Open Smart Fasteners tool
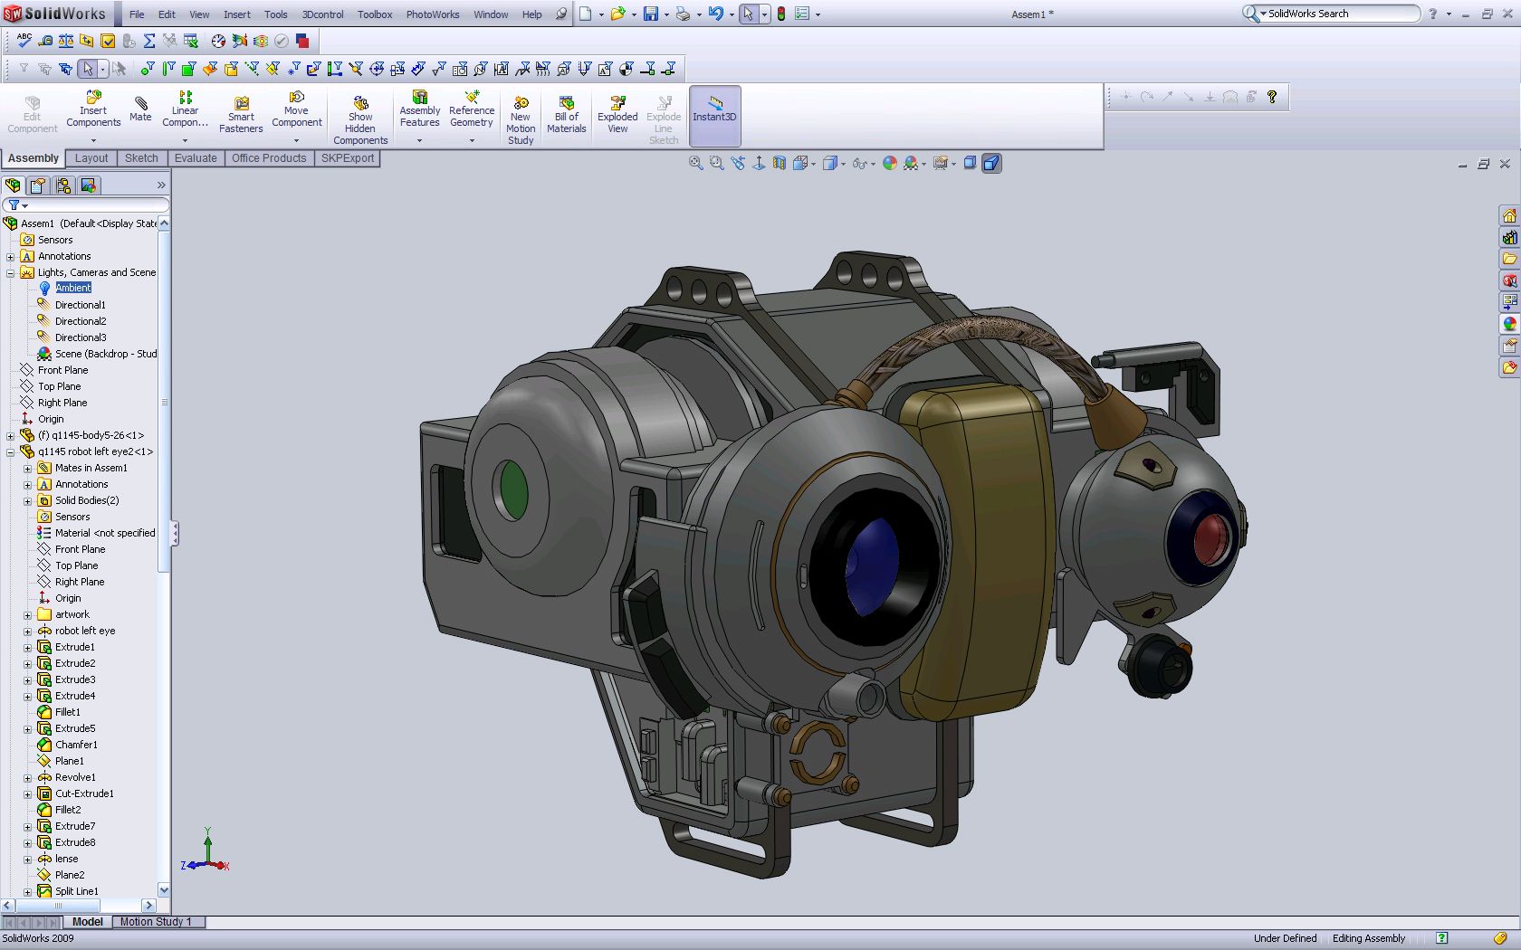The image size is (1521, 950). tap(241, 115)
